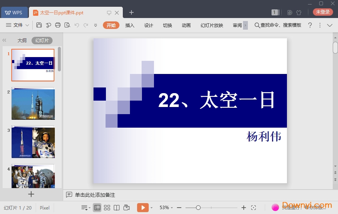Click slide title 22、太空一日
This screenshot has height=214, width=338.
(216, 100)
